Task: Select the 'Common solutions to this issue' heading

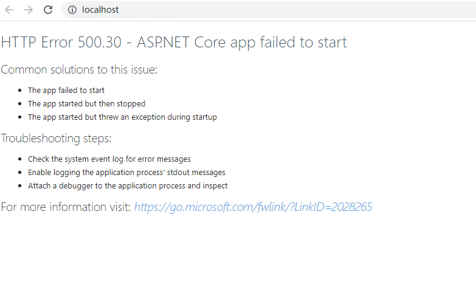Action: [x=79, y=70]
